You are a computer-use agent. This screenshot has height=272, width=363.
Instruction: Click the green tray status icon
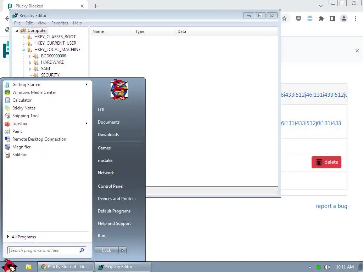319,267
